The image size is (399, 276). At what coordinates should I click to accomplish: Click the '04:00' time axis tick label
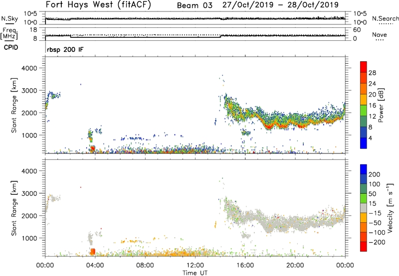click(x=95, y=266)
